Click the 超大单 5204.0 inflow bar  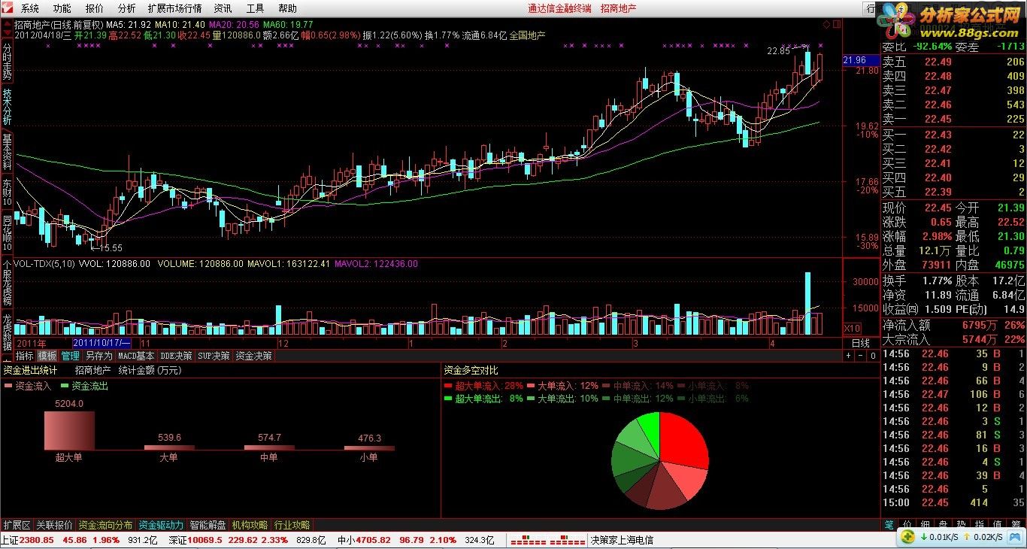[x=69, y=430]
